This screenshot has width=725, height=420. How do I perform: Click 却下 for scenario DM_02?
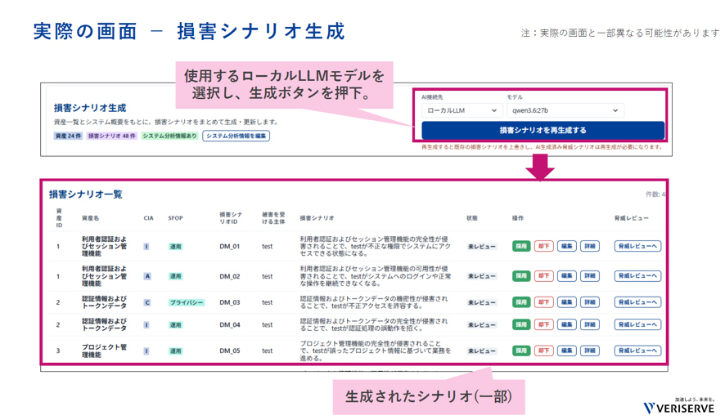pyautogui.click(x=543, y=276)
